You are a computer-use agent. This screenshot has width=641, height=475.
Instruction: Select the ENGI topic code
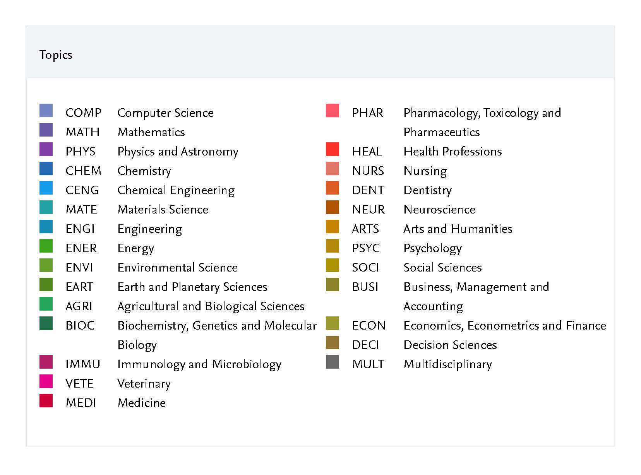click(x=80, y=229)
